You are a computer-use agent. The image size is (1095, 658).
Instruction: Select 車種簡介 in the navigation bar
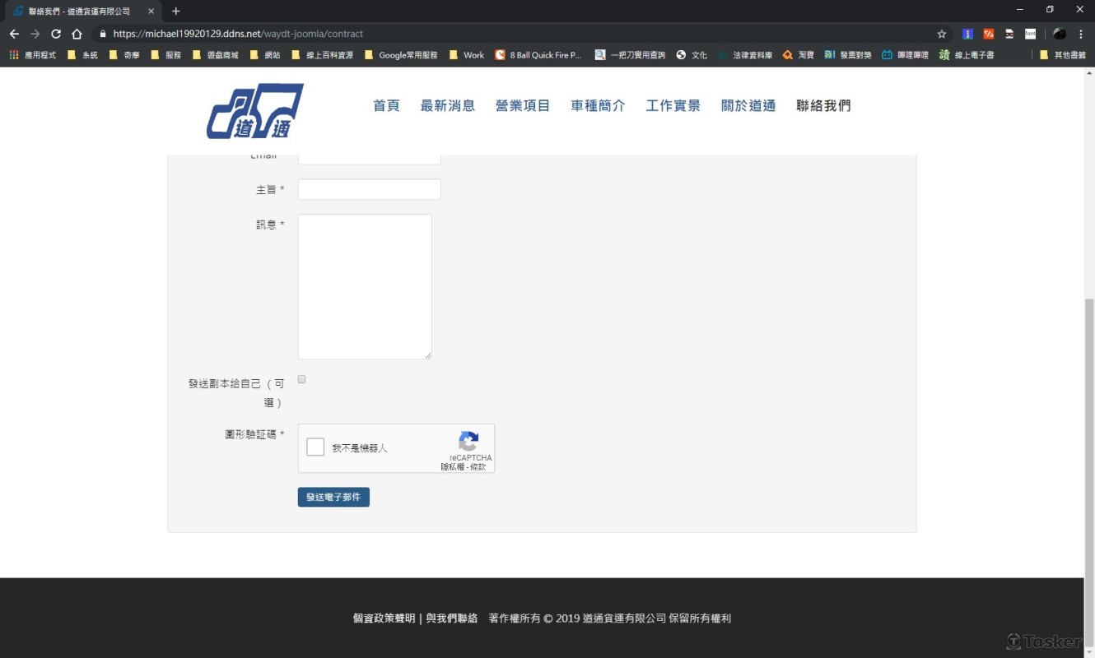(598, 105)
